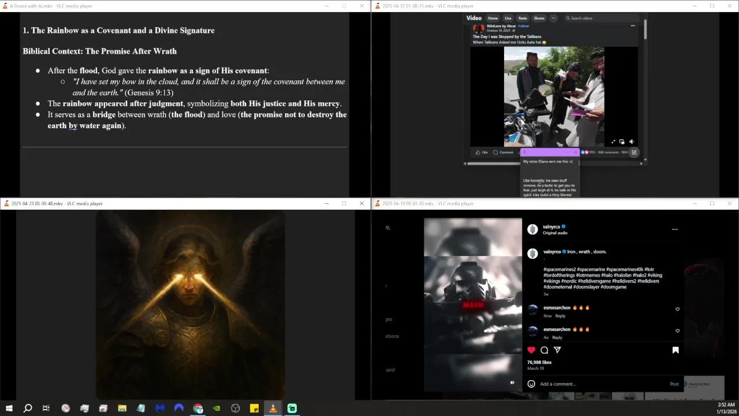Screen dimensions: 739x416
Task: Click the compose edit icon on Facebook page
Action: (634, 153)
